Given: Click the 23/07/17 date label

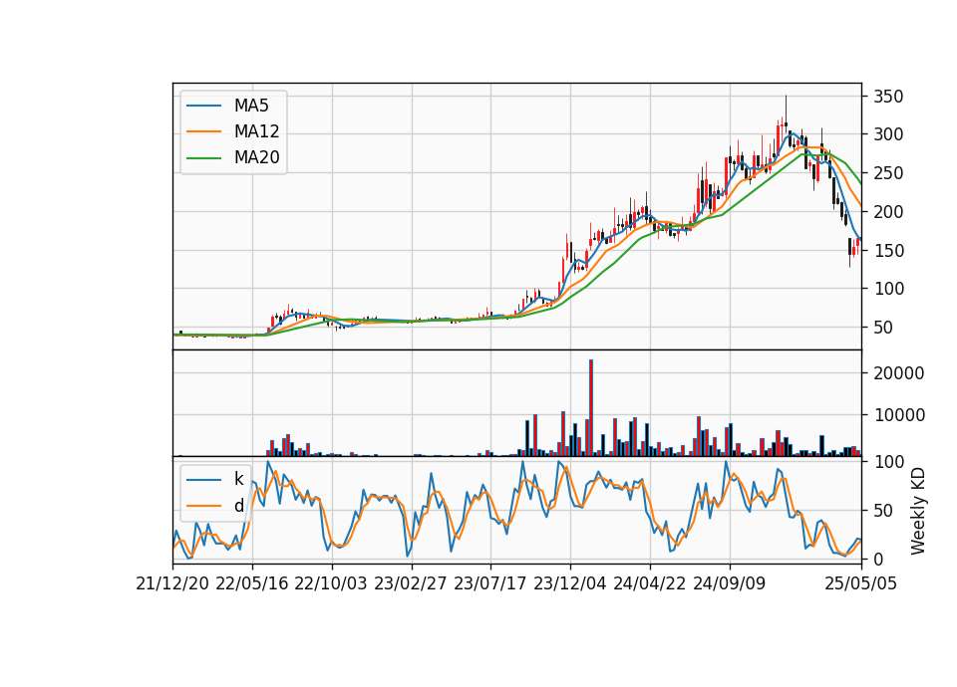Looking at the screenshot, I should 490,583.
